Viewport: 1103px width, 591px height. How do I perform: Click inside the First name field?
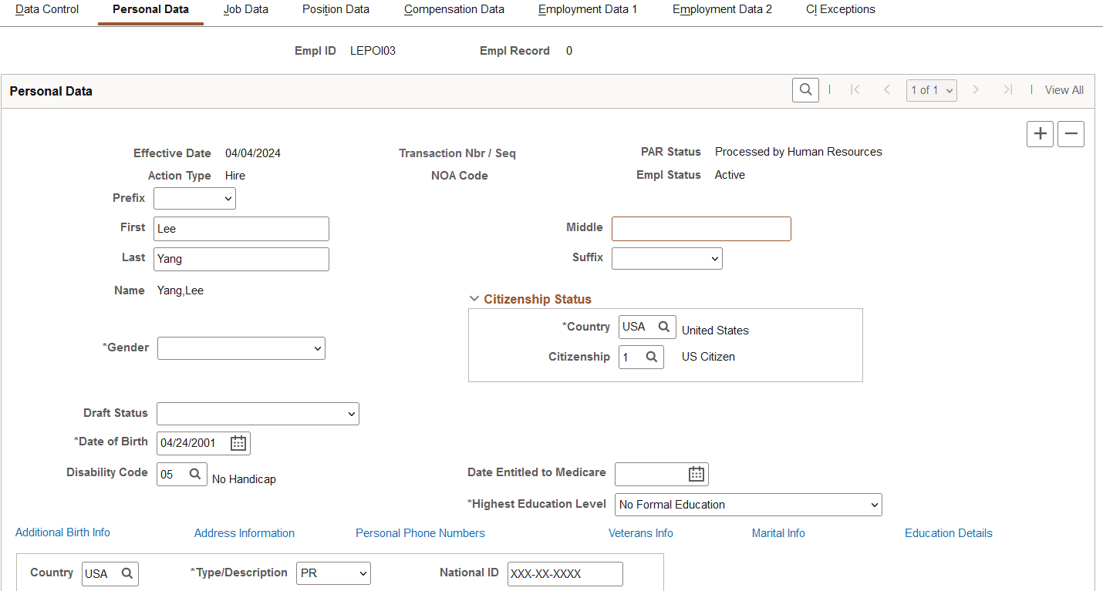click(x=241, y=228)
